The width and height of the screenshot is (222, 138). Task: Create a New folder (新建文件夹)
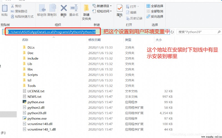(86, 12)
